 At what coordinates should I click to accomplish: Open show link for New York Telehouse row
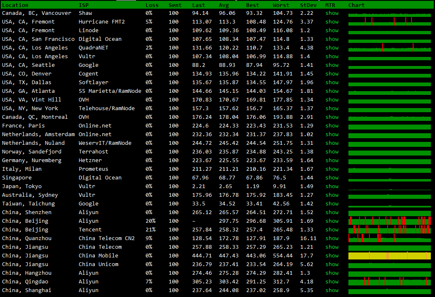(x=332, y=108)
